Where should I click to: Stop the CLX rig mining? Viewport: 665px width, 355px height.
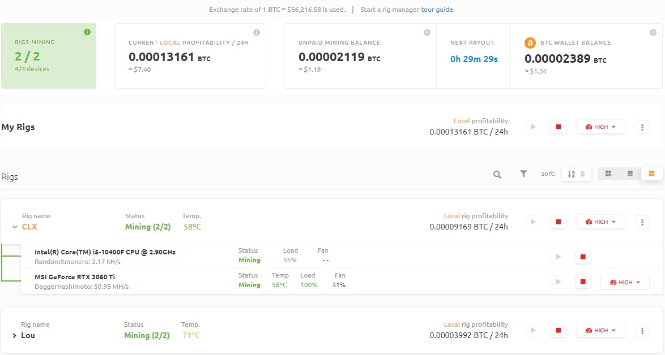[558, 222]
